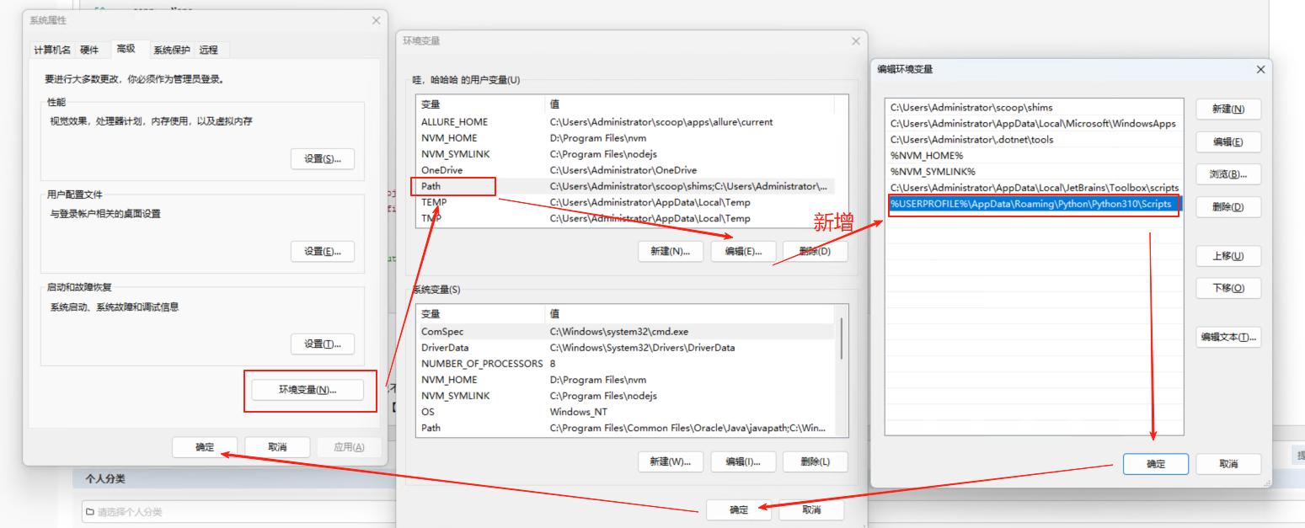Select OS system variable row

pyautogui.click(x=625, y=412)
